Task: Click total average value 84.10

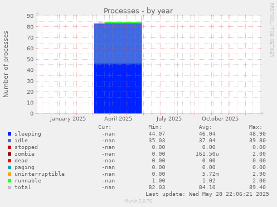Action: [207, 187]
